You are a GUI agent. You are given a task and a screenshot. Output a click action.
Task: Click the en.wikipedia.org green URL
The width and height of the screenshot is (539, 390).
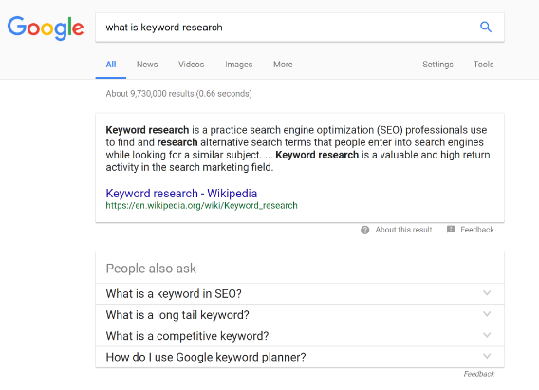click(201, 206)
